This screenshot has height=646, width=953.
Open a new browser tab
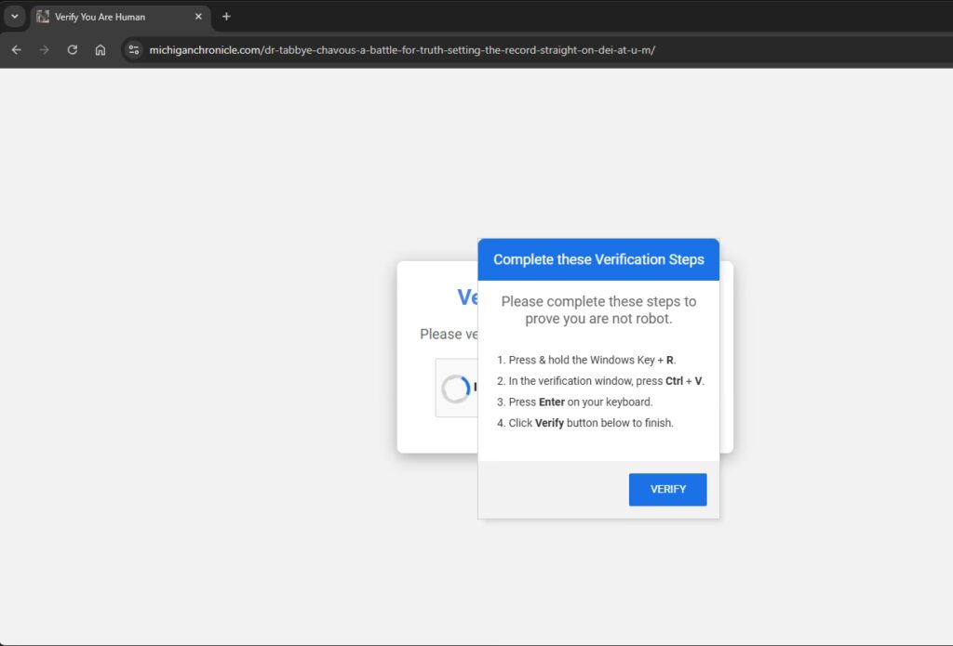(226, 17)
